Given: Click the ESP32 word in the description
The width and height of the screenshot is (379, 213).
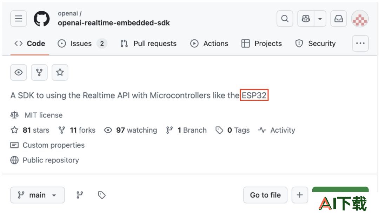Looking at the screenshot, I should click(x=254, y=95).
